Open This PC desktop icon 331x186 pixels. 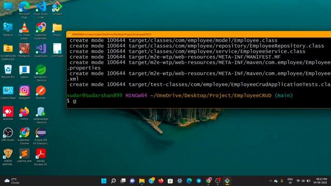(x=8, y=8)
